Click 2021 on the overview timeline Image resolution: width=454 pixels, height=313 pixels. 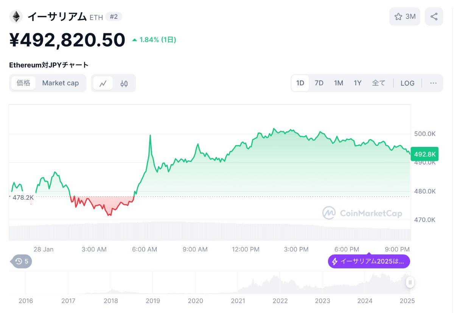click(x=238, y=301)
